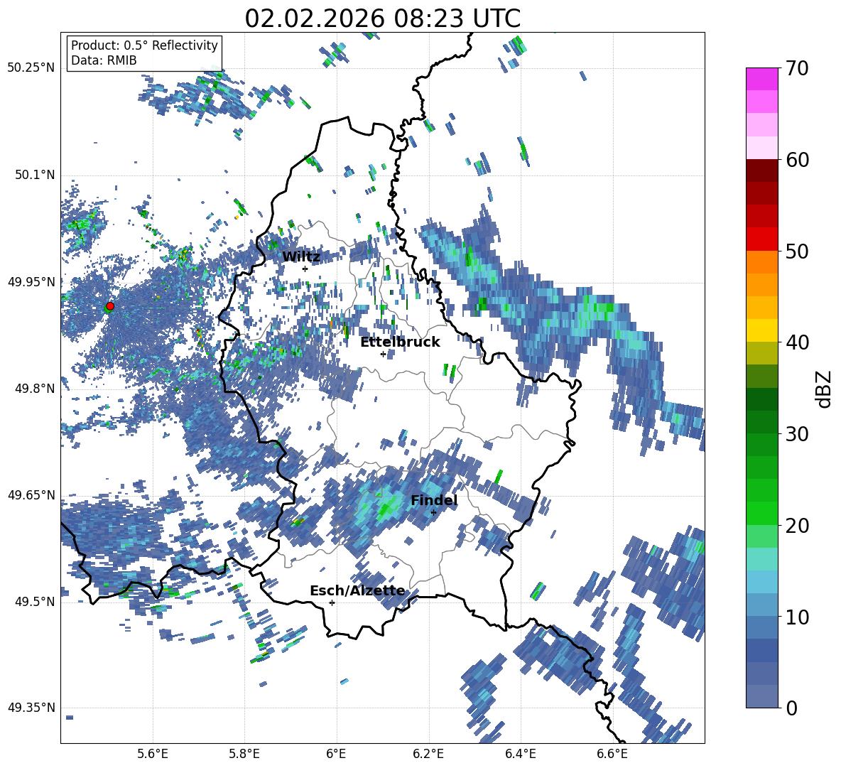Click the 'Product: 0.5° Reflectivity' legend text
The image size is (841, 768).
click(144, 45)
